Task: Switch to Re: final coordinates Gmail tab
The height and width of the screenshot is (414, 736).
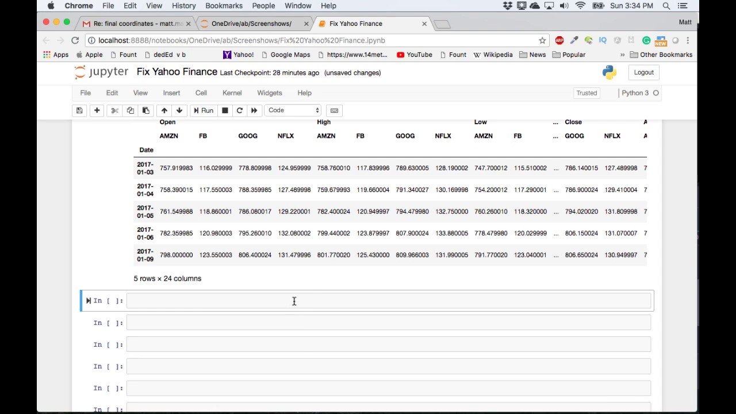Action: tap(135, 24)
